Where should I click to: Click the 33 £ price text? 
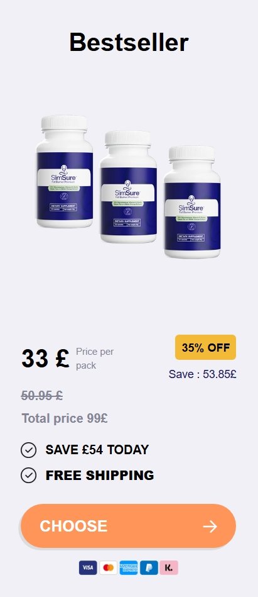pyautogui.click(x=45, y=359)
